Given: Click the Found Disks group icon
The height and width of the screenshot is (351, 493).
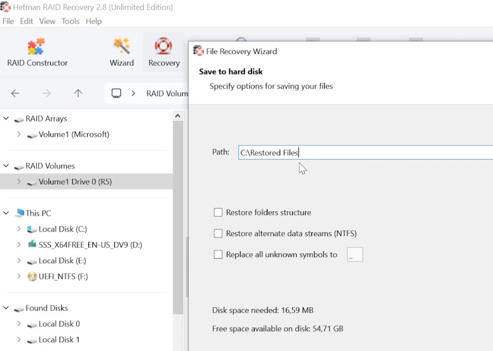Looking at the screenshot, I should (x=19, y=309).
